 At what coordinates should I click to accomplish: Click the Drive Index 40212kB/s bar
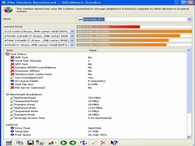134,32
